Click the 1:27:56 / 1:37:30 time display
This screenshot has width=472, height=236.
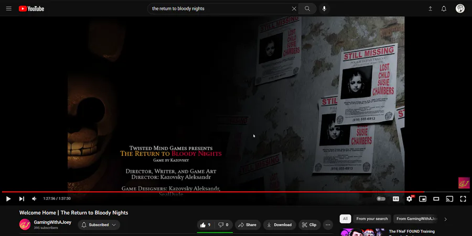point(57,199)
